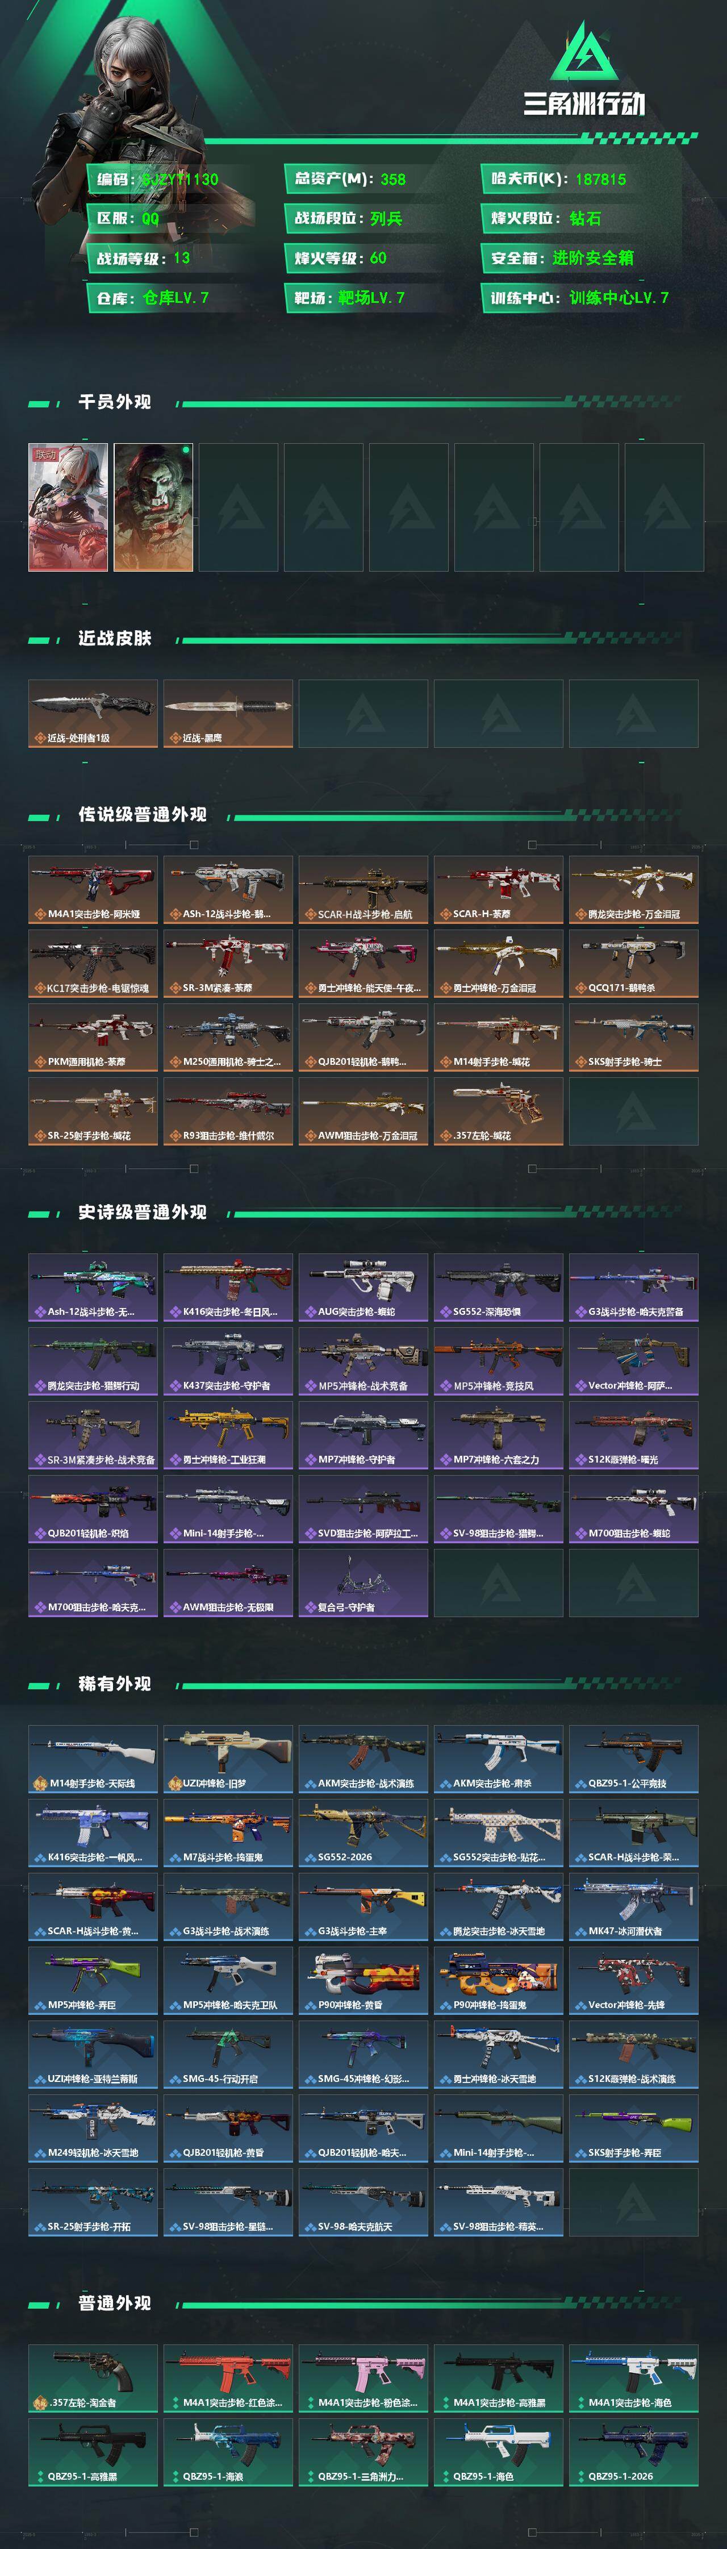The image size is (727, 2549).
Task: Click the SG552-2026 weapon skin
Action: click(x=363, y=1832)
